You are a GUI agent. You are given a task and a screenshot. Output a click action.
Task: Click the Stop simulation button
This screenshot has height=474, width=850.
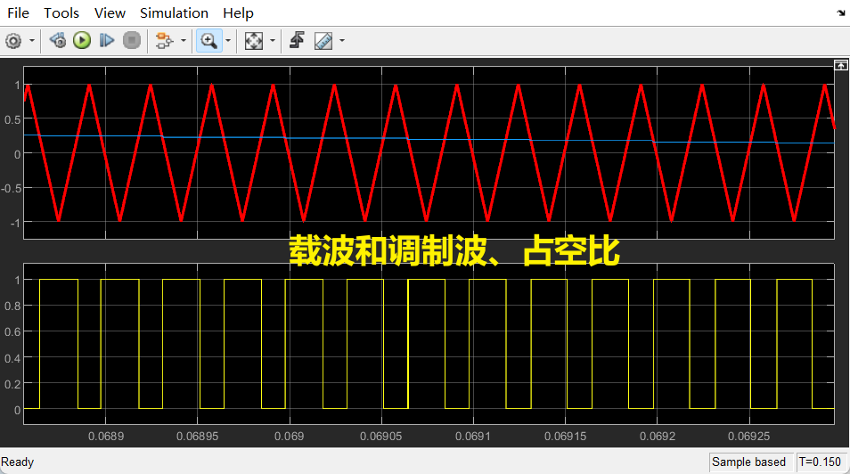[132, 41]
